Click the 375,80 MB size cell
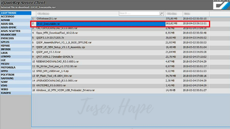230x129 pixels. pos(171,19)
